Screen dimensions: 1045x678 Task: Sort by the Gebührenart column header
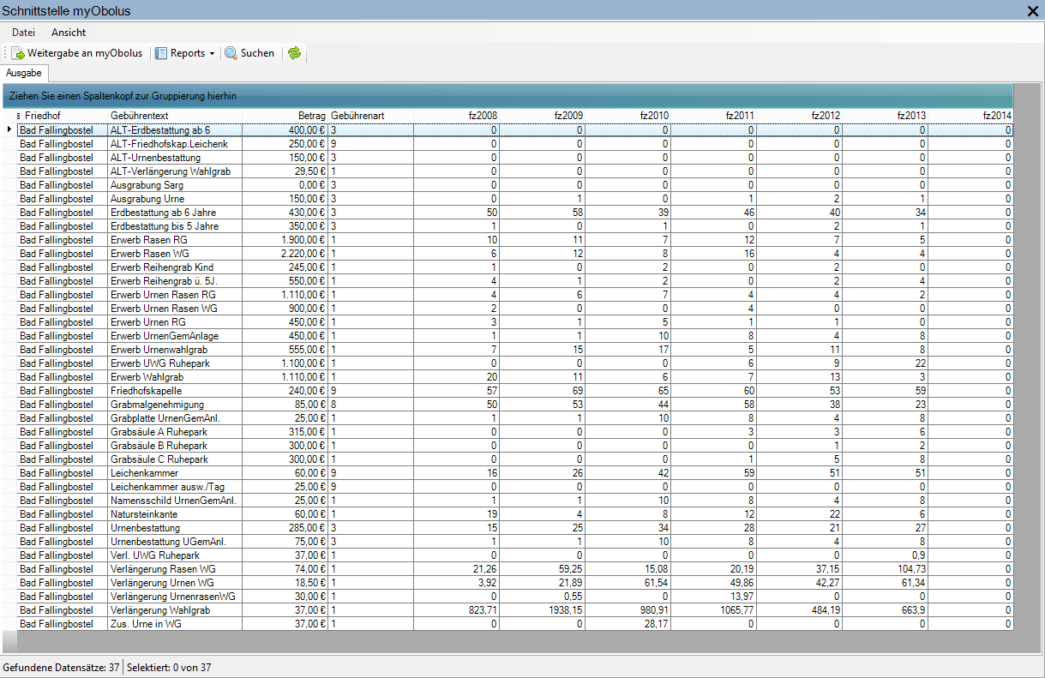[x=370, y=116]
